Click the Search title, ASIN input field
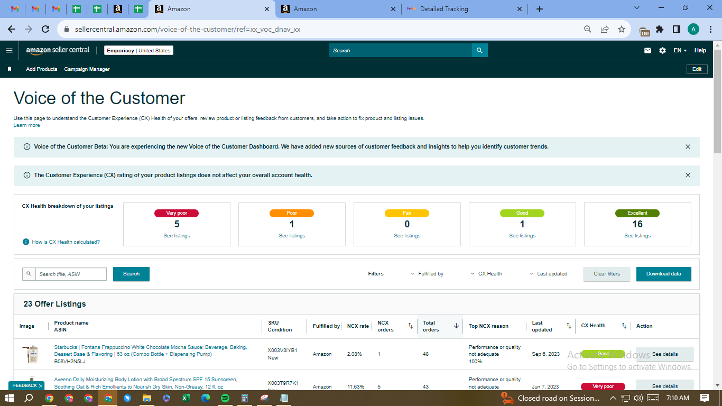The image size is (722, 406). (x=71, y=274)
